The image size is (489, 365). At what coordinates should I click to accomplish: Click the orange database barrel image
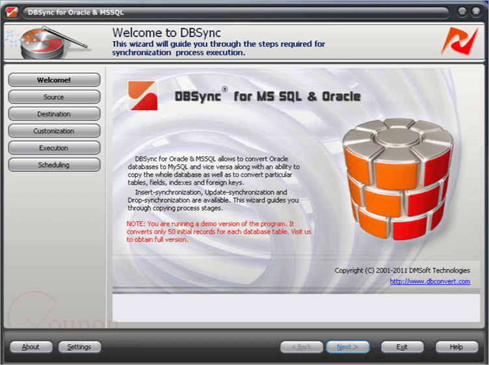pos(398,179)
